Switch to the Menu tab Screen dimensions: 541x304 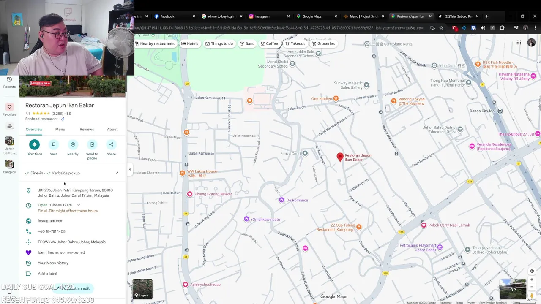[60, 129]
